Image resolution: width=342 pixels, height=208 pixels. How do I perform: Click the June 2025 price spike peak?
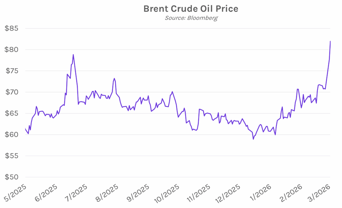point(73,55)
